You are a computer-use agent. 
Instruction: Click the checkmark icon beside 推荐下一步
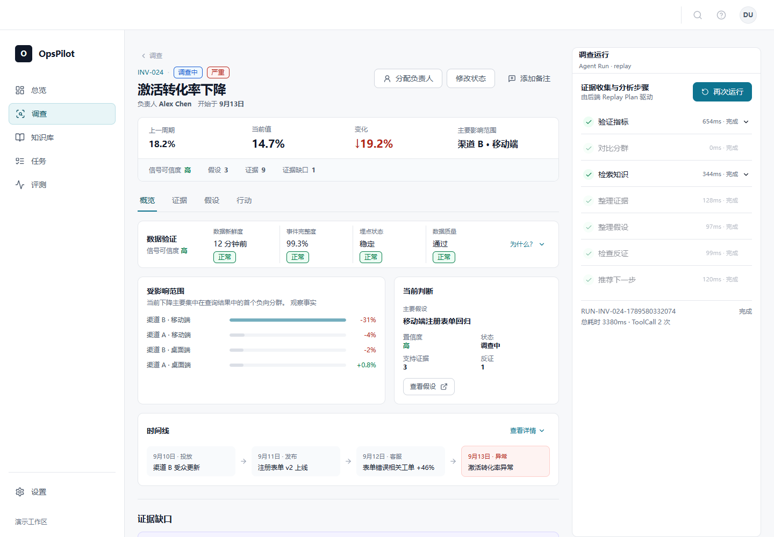pos(589,280)
